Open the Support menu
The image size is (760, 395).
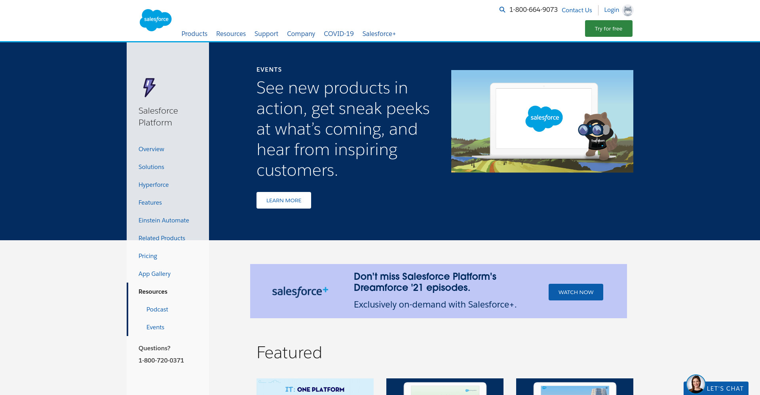[x=266, y=34]
